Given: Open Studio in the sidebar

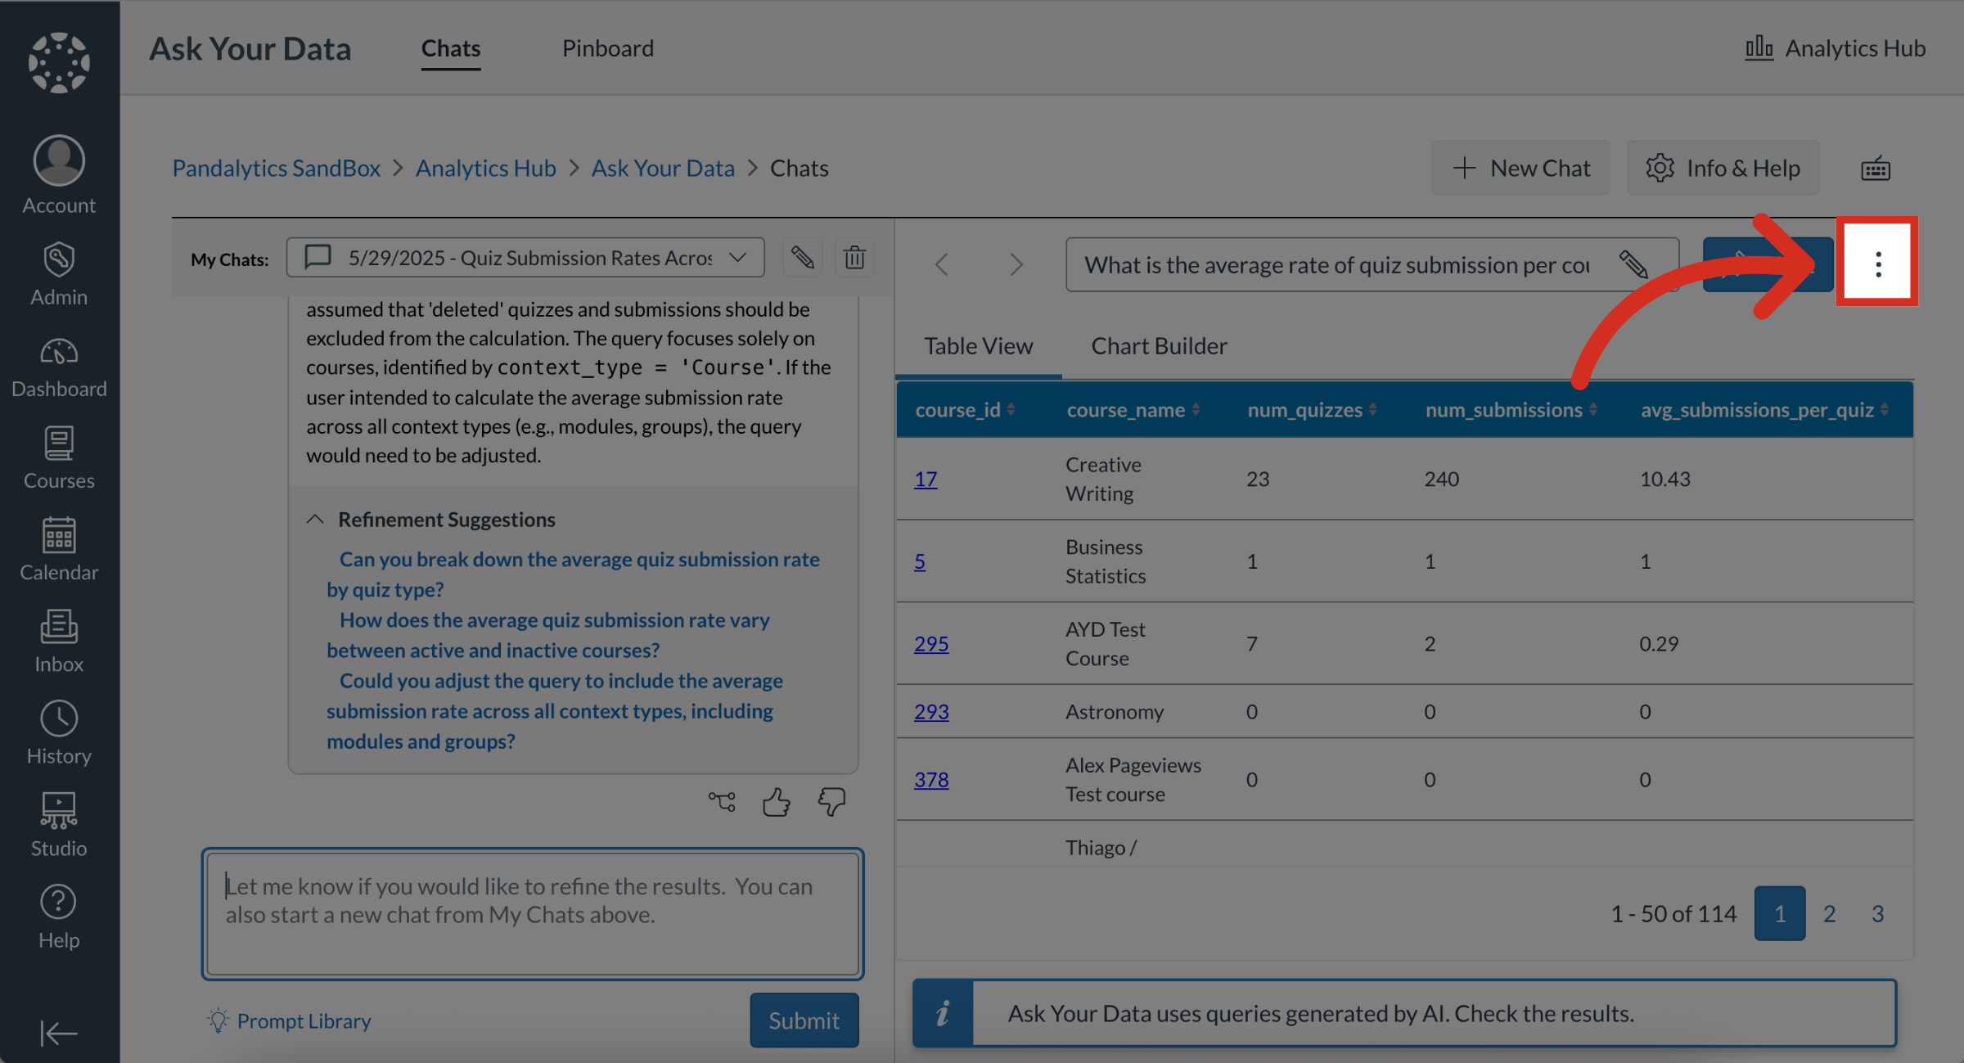Looking at the screenshot, I should click(59, 826).
